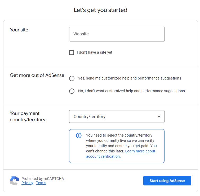Click the reCAPTCHA logo icon
The width and height of the screenshot is (200, 196).
(15, 181)
